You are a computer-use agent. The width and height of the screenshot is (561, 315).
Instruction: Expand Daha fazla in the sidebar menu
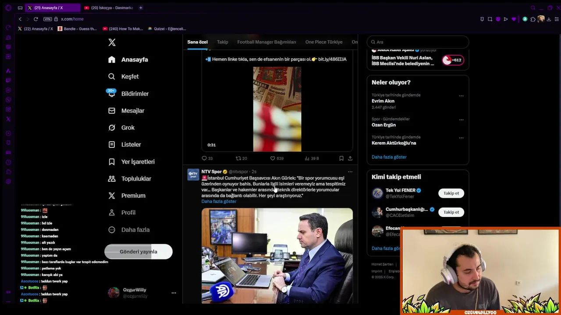(129, 230)
